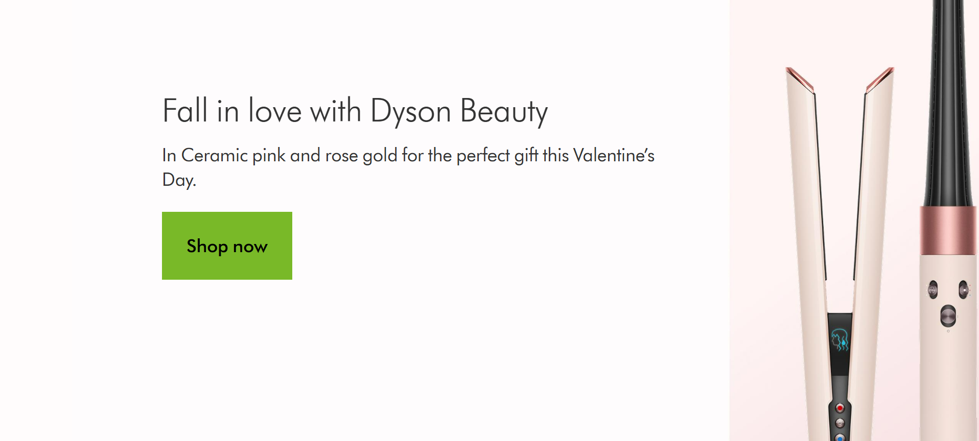Click the red dot button on the straightener
The height and width of the screenshot is (441, 979).
(840, 408)
